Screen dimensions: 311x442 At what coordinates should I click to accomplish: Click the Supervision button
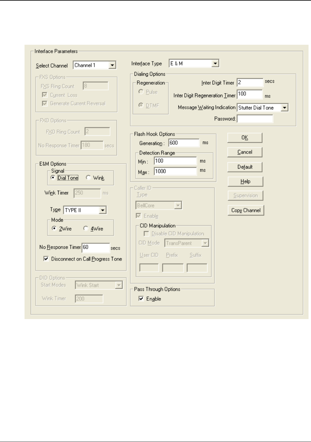245,196
